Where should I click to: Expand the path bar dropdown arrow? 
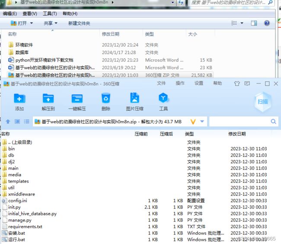pyautogui.click(x=202, y=122)
